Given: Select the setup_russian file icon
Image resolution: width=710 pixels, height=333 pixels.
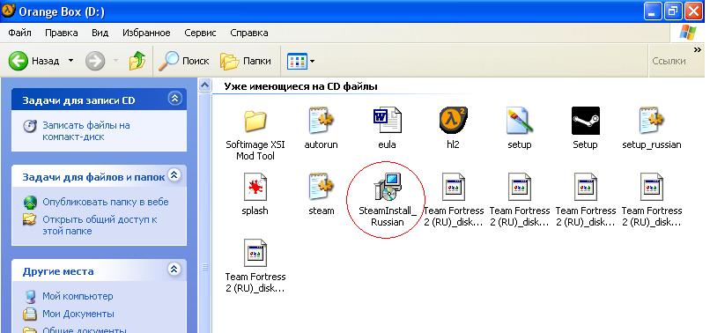Looking at the screenshot, I should (651, 121).
